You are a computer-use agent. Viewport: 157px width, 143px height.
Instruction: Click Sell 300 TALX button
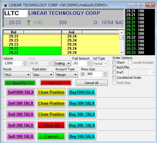21,114
